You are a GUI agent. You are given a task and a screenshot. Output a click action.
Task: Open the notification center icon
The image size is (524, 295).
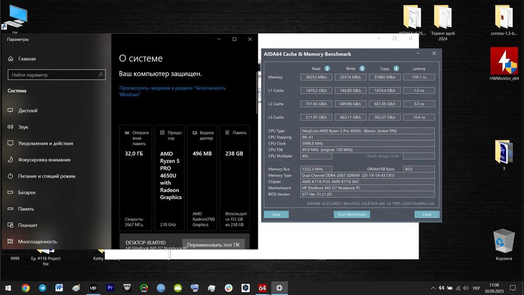point(513,288)
